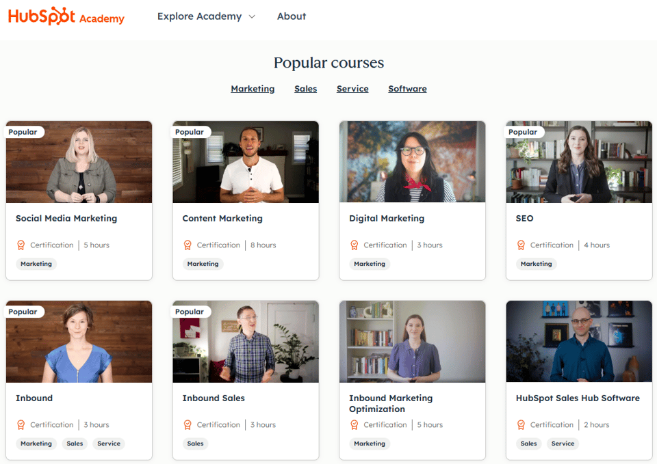
Task: Click Marketing tag on Content Marketing card
Action: click(x=203, y=264)
